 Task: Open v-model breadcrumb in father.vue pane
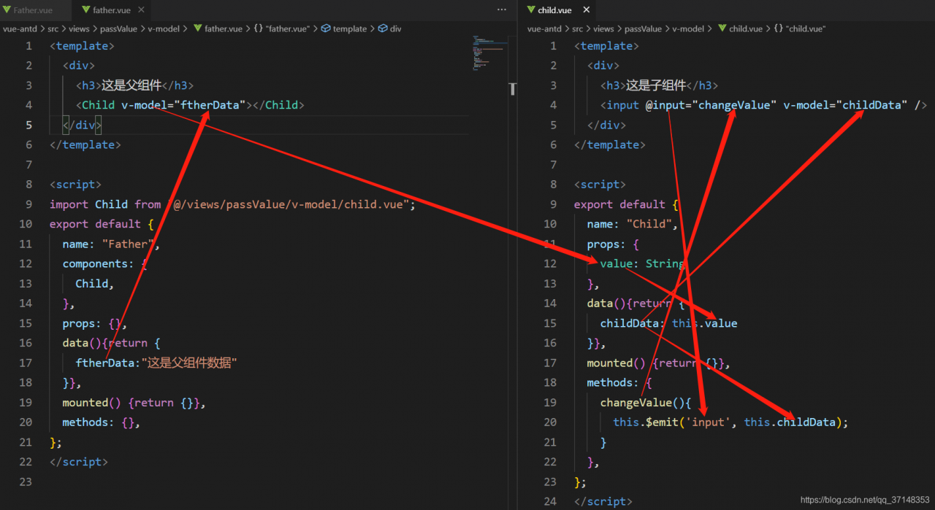pyautogui.click(x=164, y=28)
